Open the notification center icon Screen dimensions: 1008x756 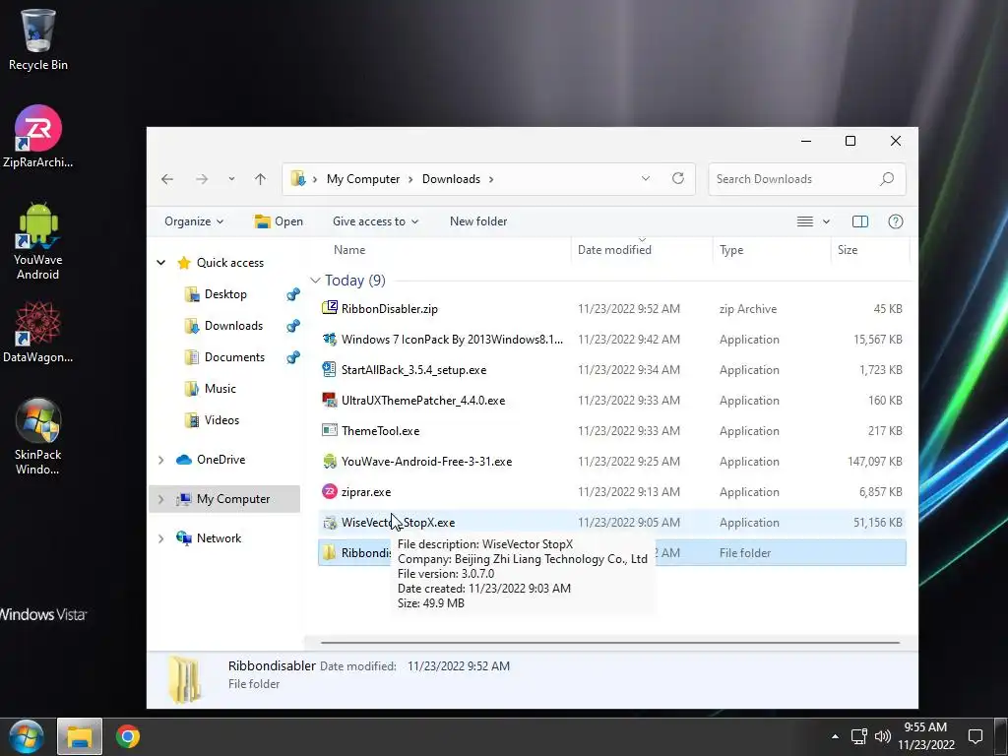[x=976, y=736]
